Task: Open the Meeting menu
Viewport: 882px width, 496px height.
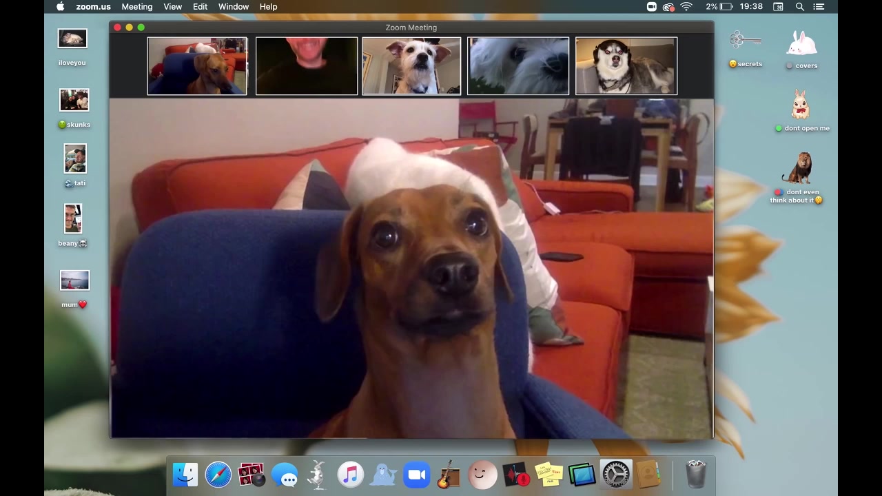Action: tap(137, 7)
